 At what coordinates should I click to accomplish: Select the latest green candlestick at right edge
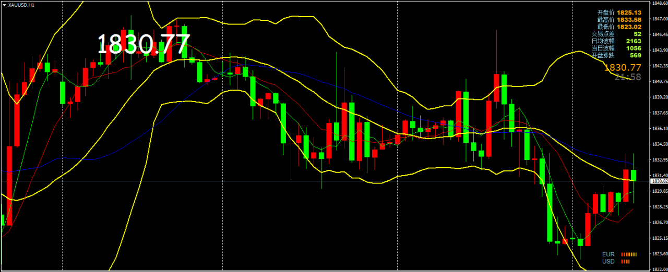pos(634,176)
